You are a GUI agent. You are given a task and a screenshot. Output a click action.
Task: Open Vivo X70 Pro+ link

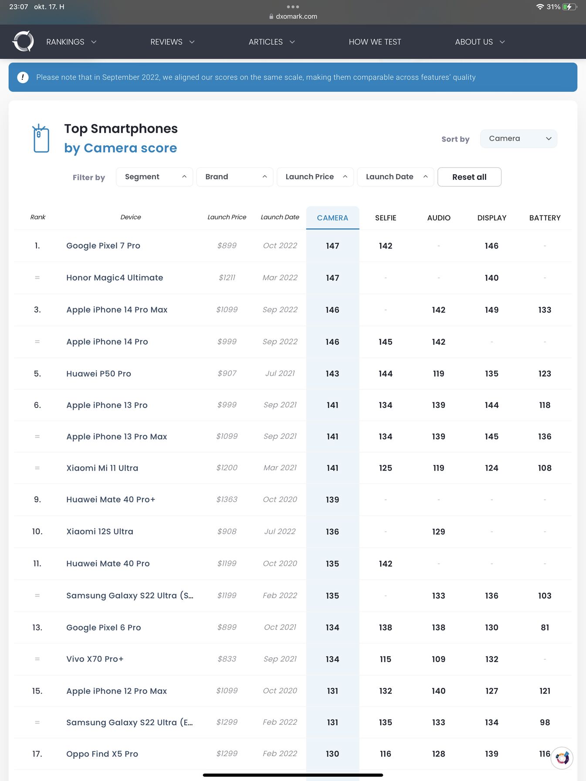(95, 659)
